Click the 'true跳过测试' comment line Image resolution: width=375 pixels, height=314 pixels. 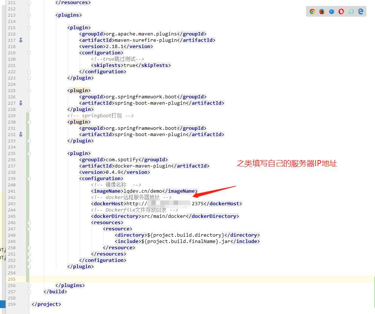point(118,59)
